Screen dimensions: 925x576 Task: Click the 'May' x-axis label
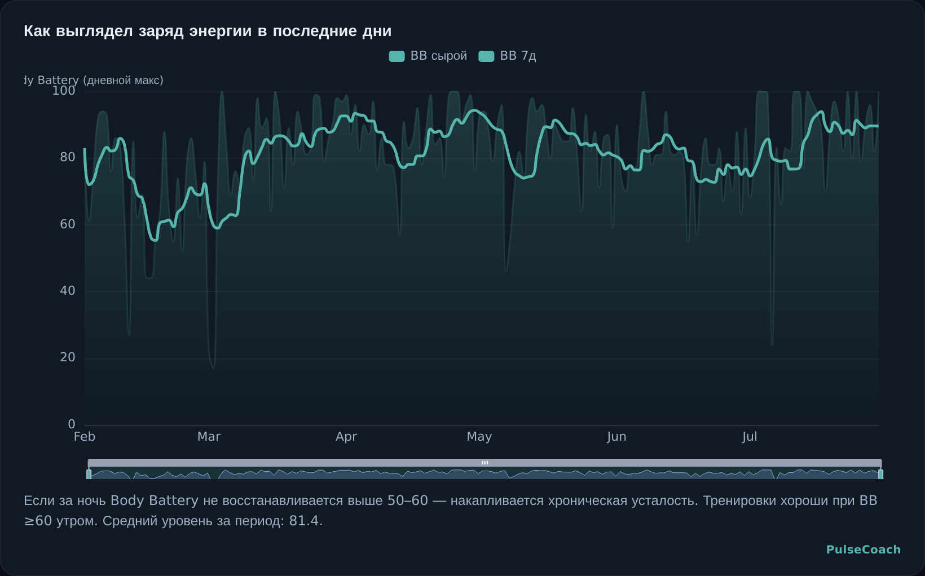[x=479, y=437]
